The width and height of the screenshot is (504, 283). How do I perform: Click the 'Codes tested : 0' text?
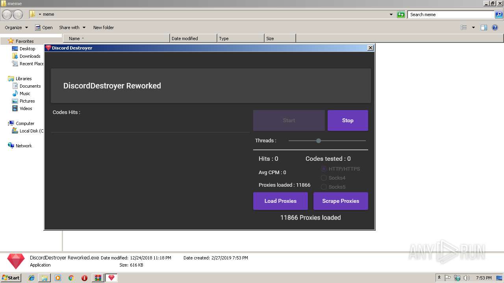point(328,159)
